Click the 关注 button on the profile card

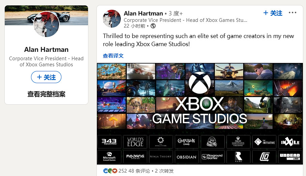pyautogui.click(x=46, y=77)
